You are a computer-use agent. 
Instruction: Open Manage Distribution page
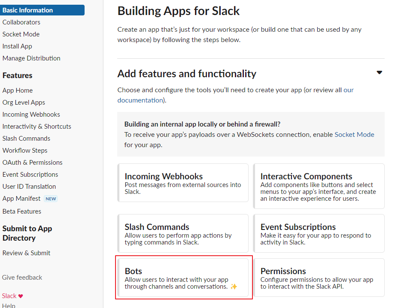pyautogui.click(x=31, y=58)
